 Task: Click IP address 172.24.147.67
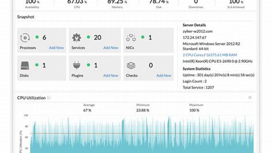pyautogui.click(x=195, y=38)
